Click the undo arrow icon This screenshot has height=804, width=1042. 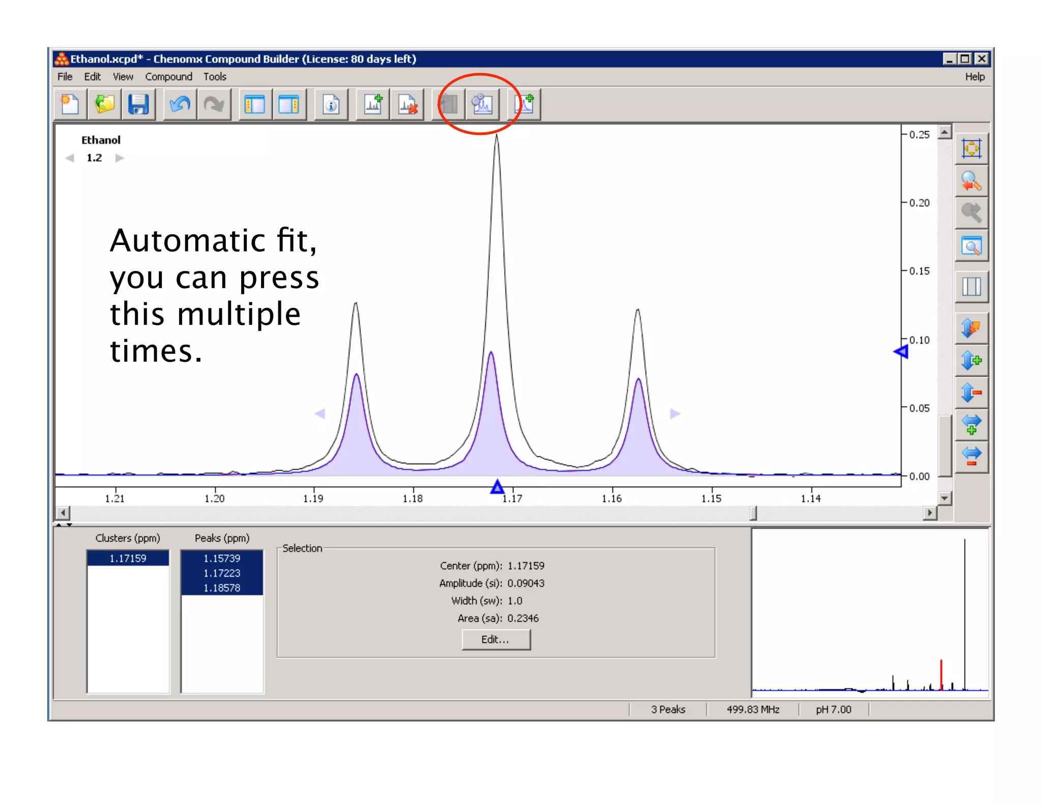point(180,105)
